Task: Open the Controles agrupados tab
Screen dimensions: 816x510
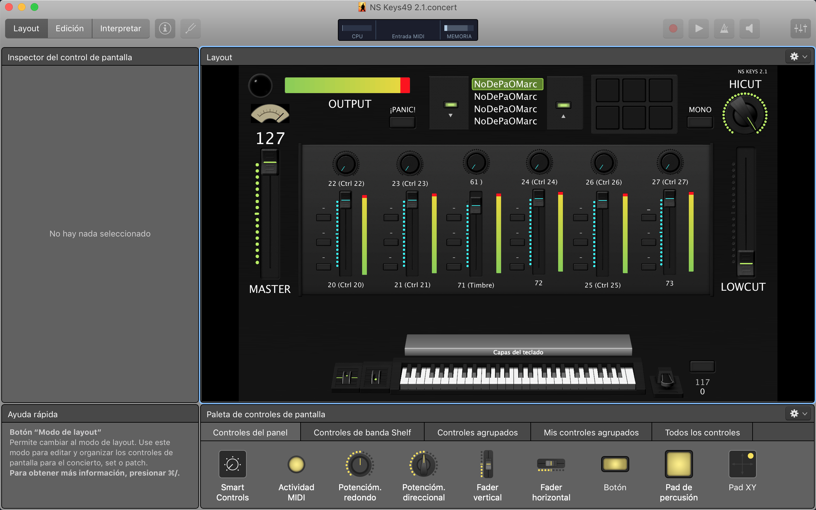Action: [x=477, y=433]
